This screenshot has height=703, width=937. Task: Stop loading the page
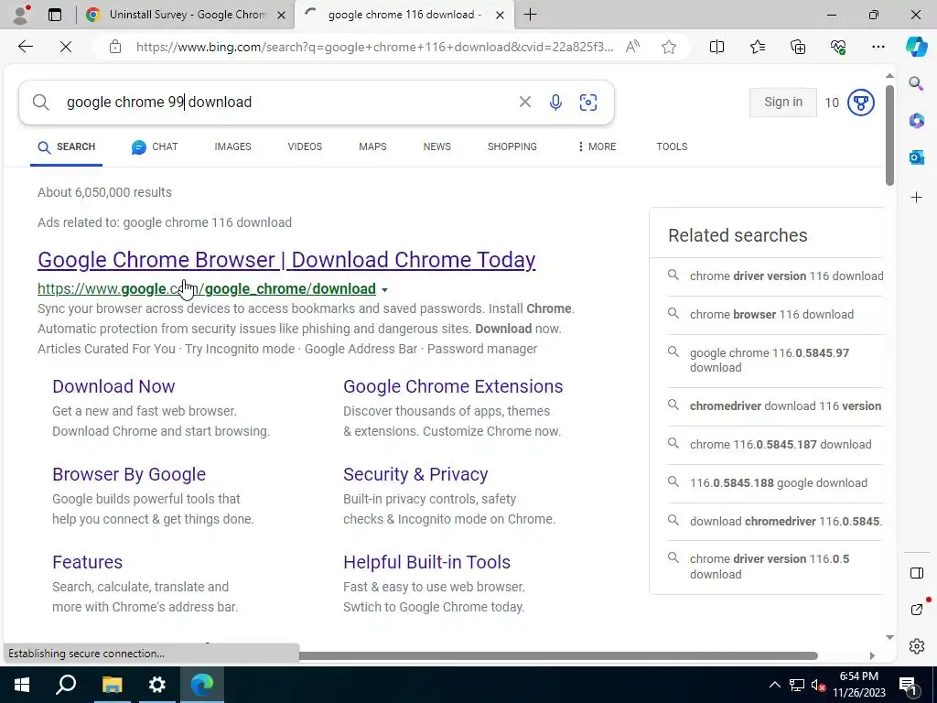click(x=66, y=47)
